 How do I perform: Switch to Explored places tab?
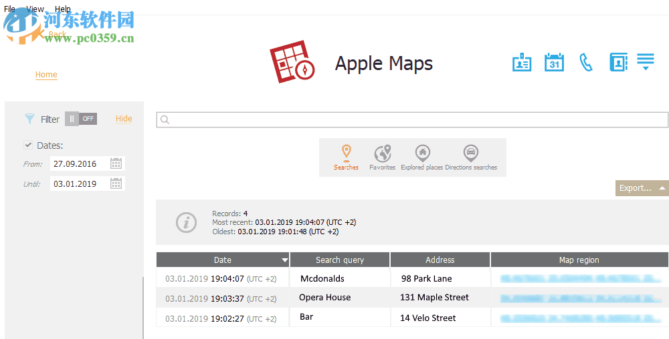pyautogui.click(x=422, y=157)
